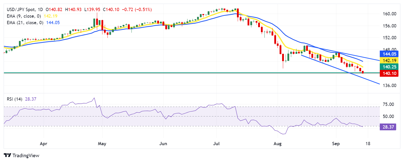Select the green 140.25 price label
Viewport: 404px width, 162px height.
click(x=389, y=67)
